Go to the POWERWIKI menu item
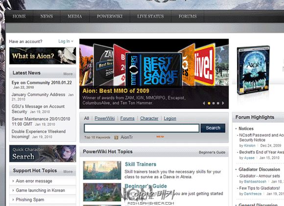The width and height of the screenshot is (284, 206). tap(110, 16)
